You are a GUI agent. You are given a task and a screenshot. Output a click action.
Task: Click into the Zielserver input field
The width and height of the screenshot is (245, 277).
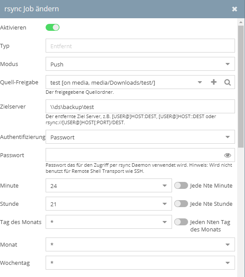point(140,106)
